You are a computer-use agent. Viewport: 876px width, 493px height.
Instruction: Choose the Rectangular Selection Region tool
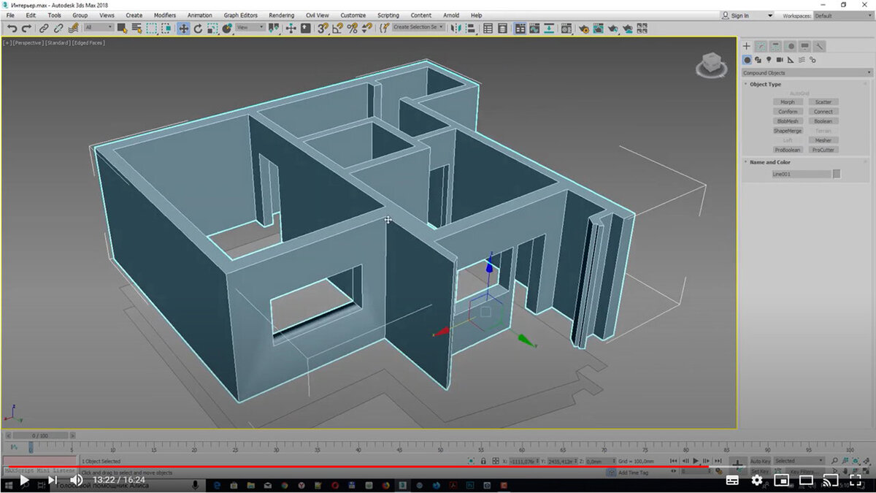coord(151,28)
